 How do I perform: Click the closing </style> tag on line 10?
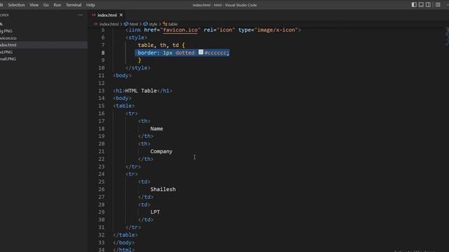[138, 68]
